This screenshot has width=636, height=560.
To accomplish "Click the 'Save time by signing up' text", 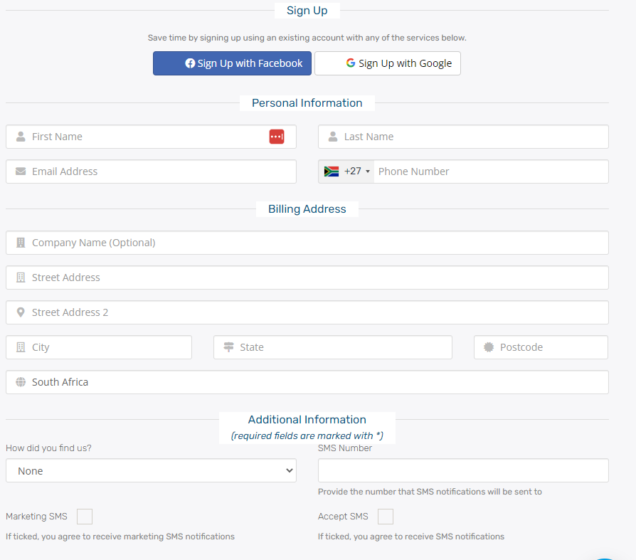I will pos(307,38).
